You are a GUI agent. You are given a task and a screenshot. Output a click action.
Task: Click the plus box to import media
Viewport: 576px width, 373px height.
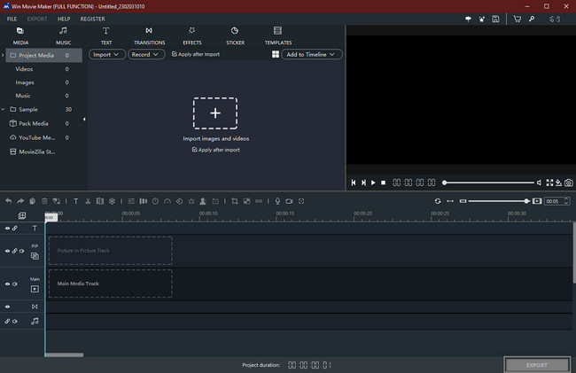(x=215, y=113)
